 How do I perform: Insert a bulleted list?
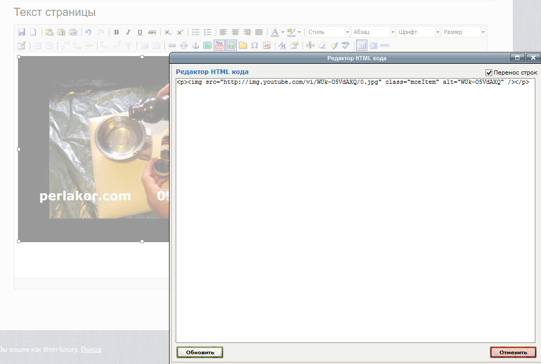(x=196, y=32)
